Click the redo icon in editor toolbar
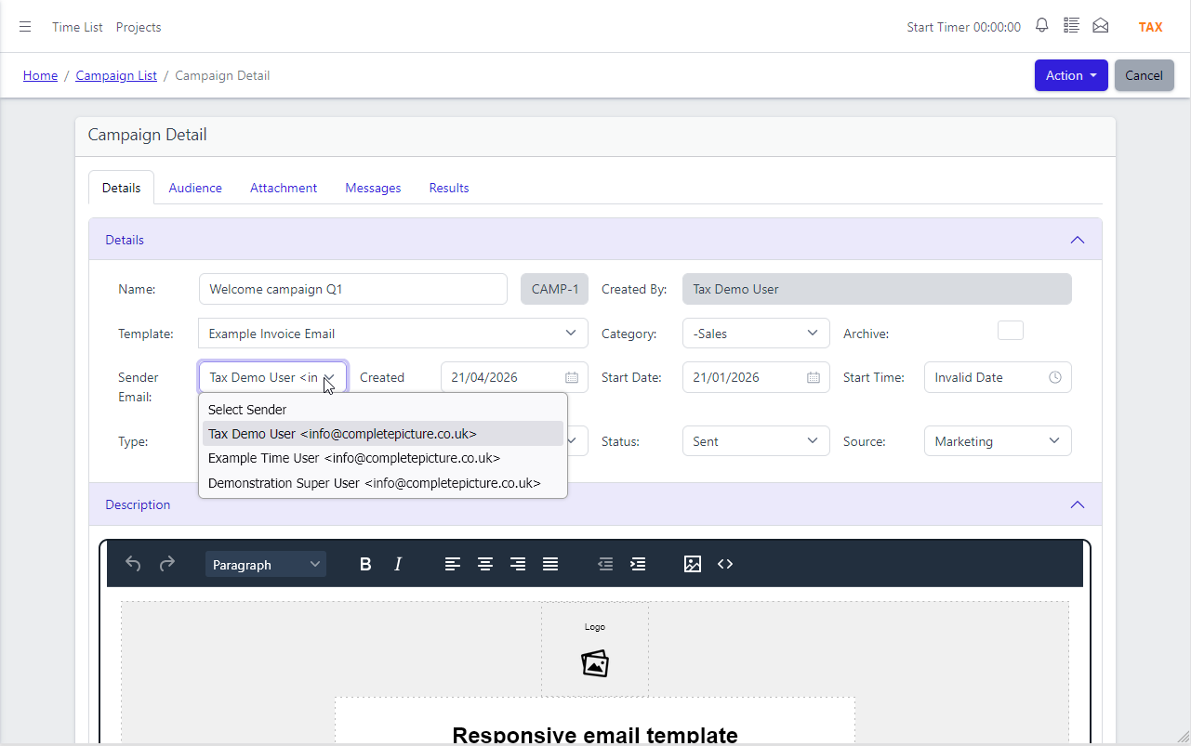This screenshot has height=746, width=1191. (167, 564)
